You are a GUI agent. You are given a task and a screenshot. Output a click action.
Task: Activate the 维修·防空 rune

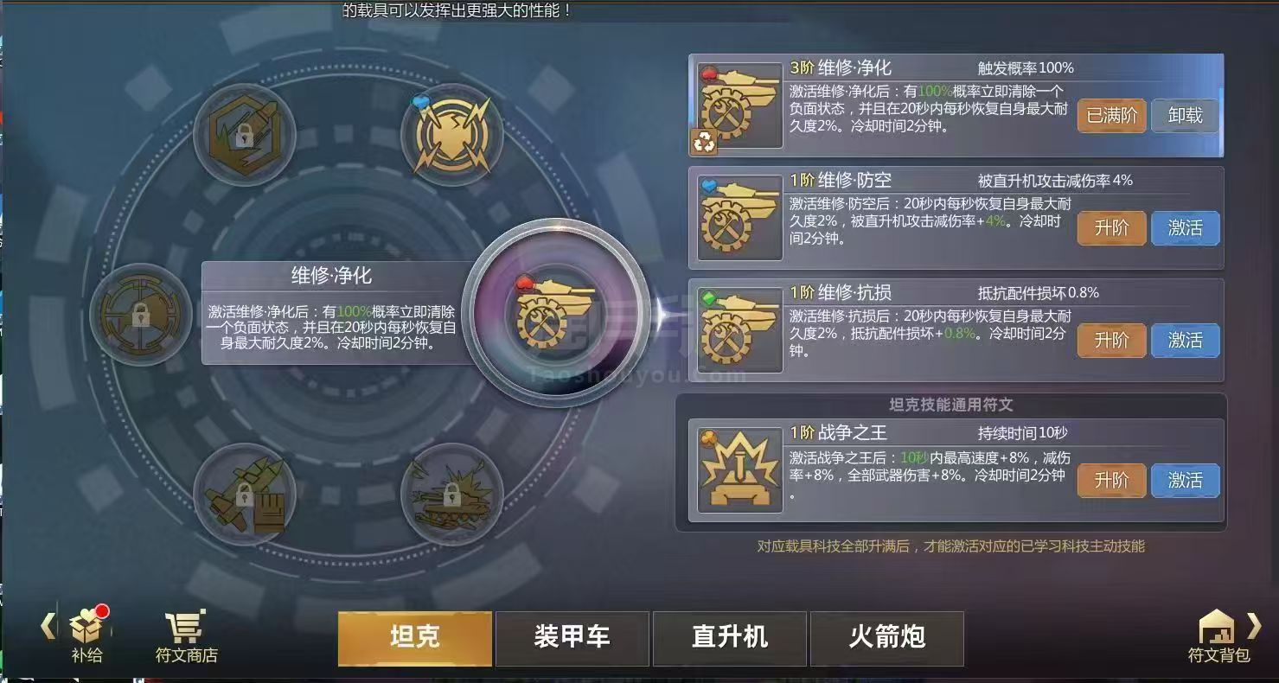coord(1185,228)
